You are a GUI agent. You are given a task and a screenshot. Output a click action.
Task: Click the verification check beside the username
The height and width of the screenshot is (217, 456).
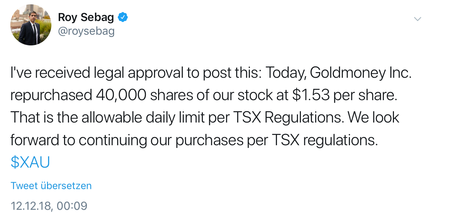tap(123, 17)
